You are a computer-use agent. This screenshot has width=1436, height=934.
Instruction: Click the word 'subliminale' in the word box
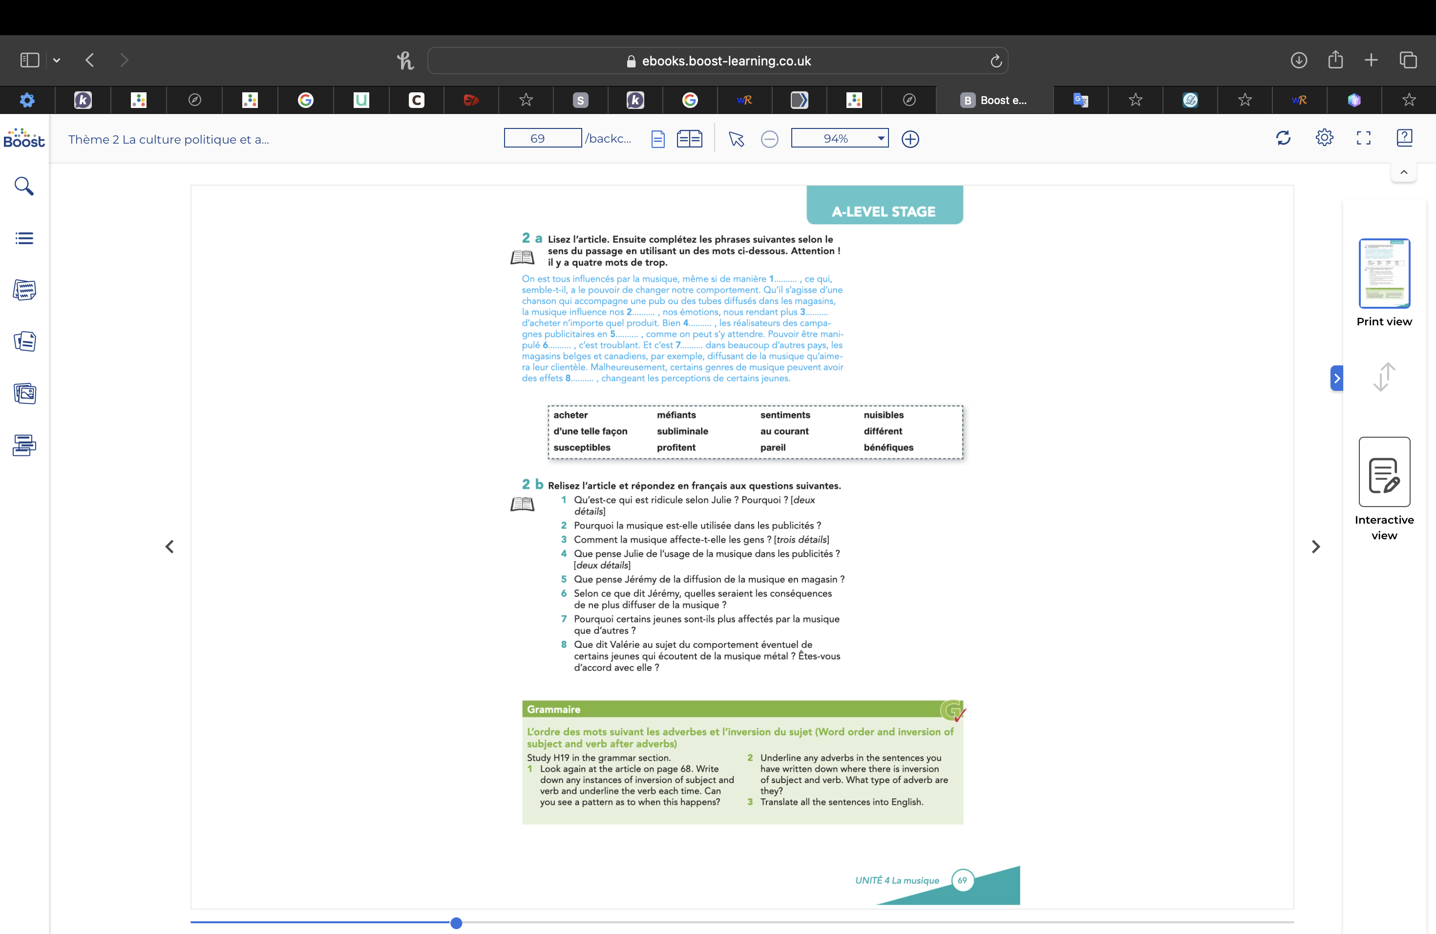[x=682, y=431]
